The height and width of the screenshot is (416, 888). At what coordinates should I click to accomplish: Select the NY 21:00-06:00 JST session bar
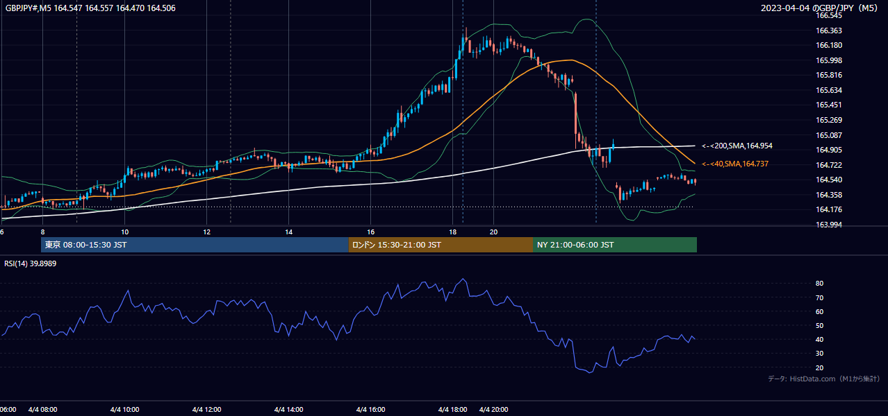pyautogui.click(x=615, y=245)
